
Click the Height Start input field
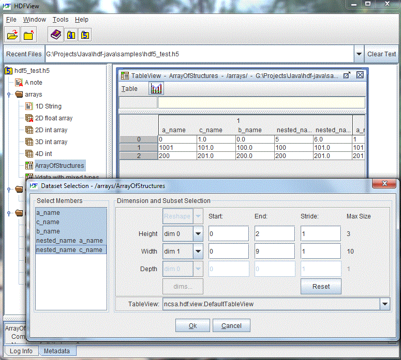(x=228, y=233)
